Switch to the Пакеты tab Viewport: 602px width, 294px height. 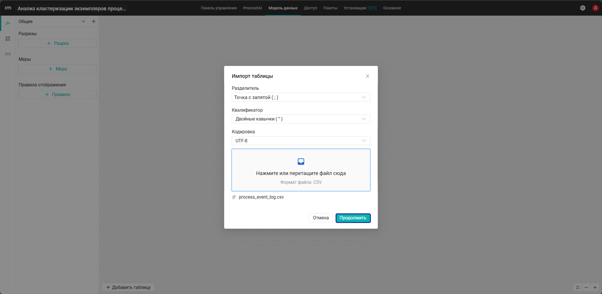[330, 8]
